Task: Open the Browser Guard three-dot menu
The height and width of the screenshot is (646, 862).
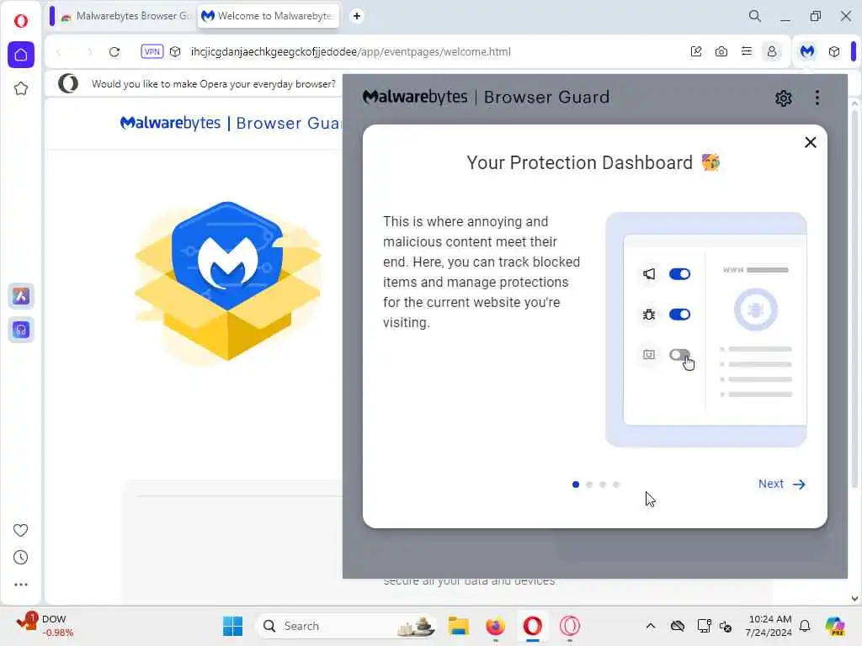Action: pyautogui.click(x=817, y=98)
